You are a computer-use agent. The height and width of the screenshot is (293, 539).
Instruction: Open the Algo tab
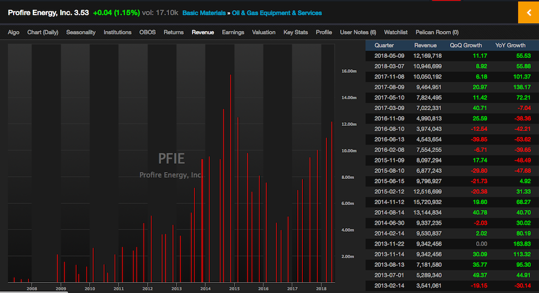[14, 32]
